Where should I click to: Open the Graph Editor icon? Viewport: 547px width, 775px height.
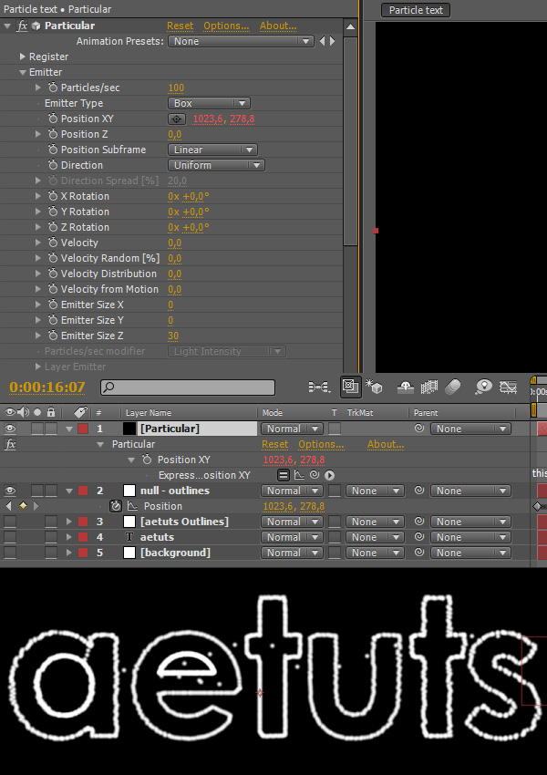pos(508,387)
